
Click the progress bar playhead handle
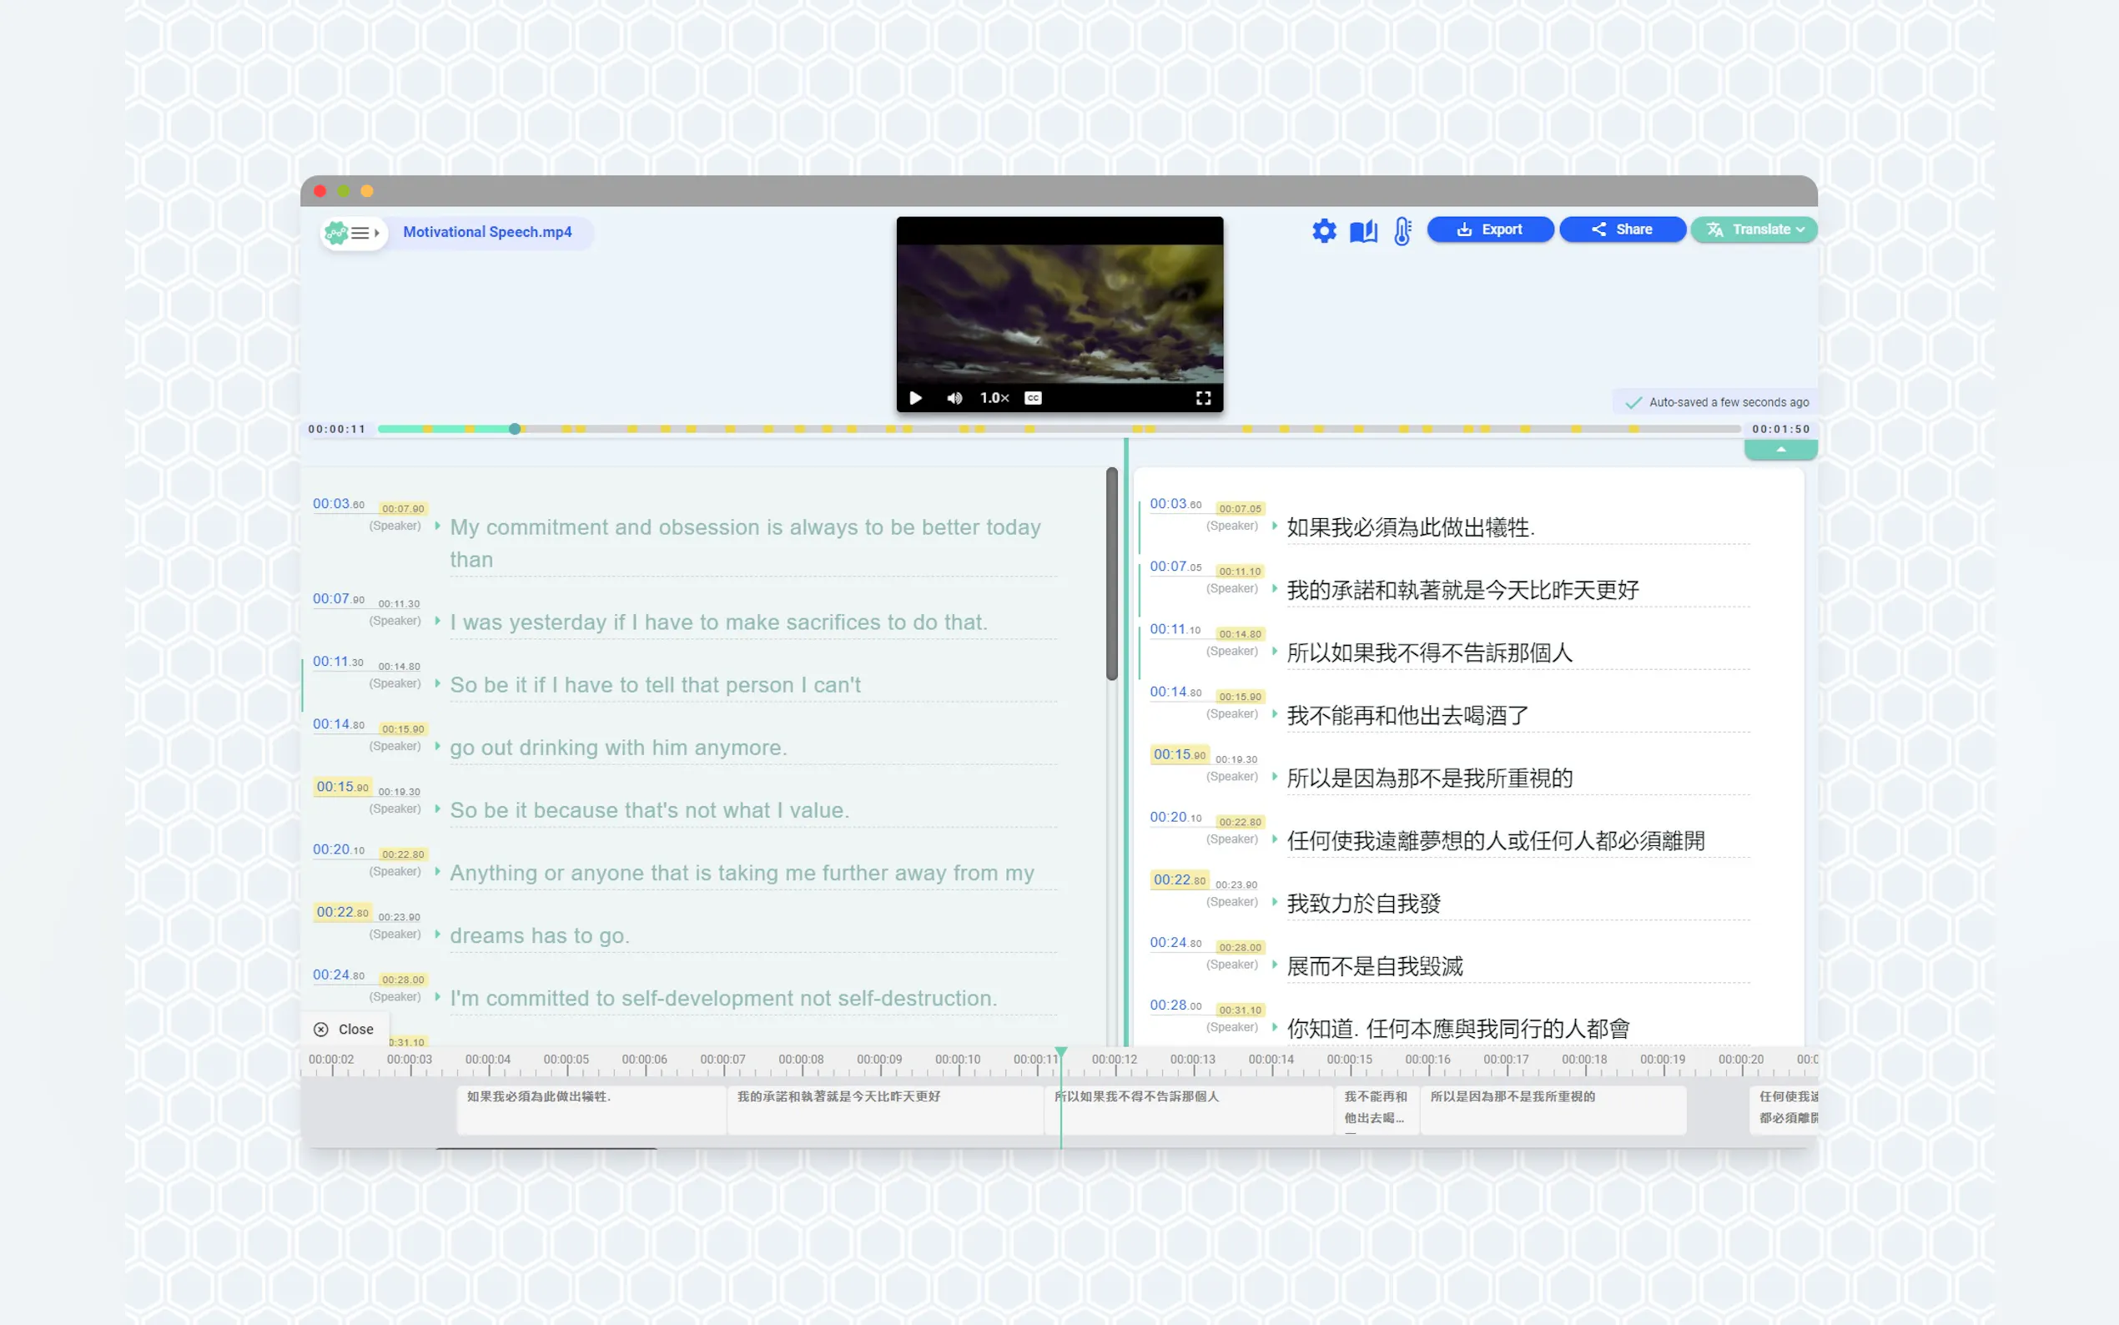click(x=515, y=429)
